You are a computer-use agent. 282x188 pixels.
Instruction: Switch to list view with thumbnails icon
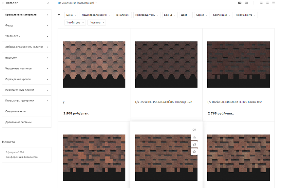(267, 3)
